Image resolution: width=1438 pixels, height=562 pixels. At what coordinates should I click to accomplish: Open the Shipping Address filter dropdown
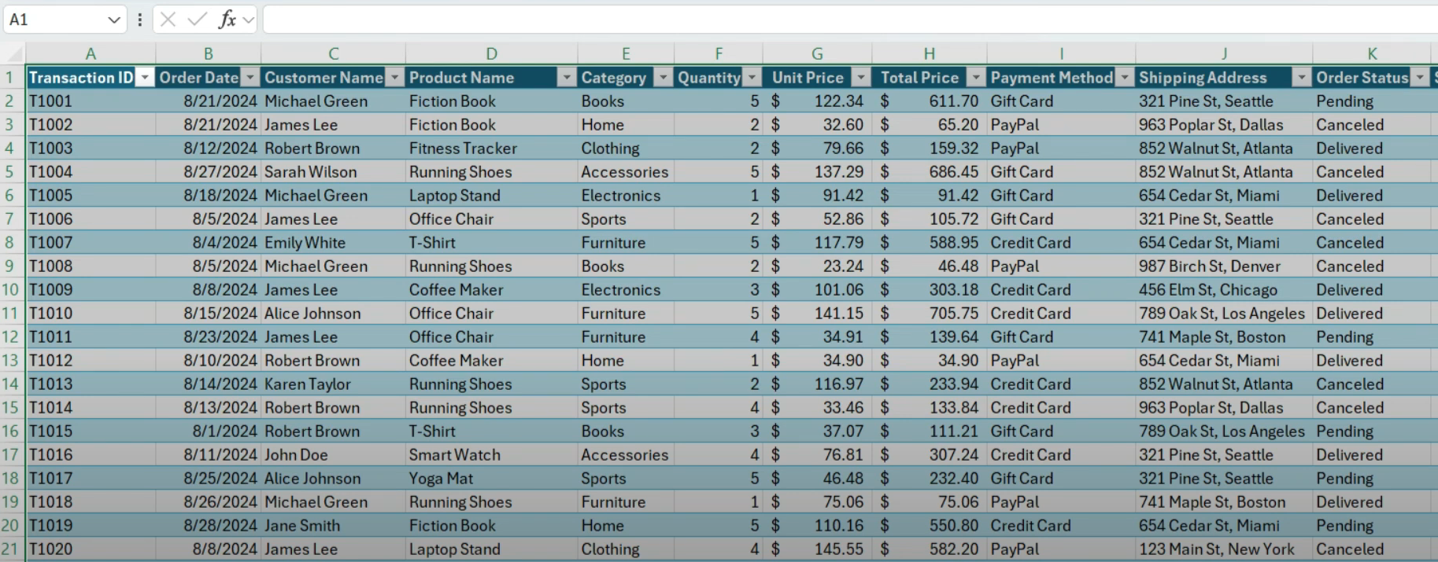(1302, 77)
